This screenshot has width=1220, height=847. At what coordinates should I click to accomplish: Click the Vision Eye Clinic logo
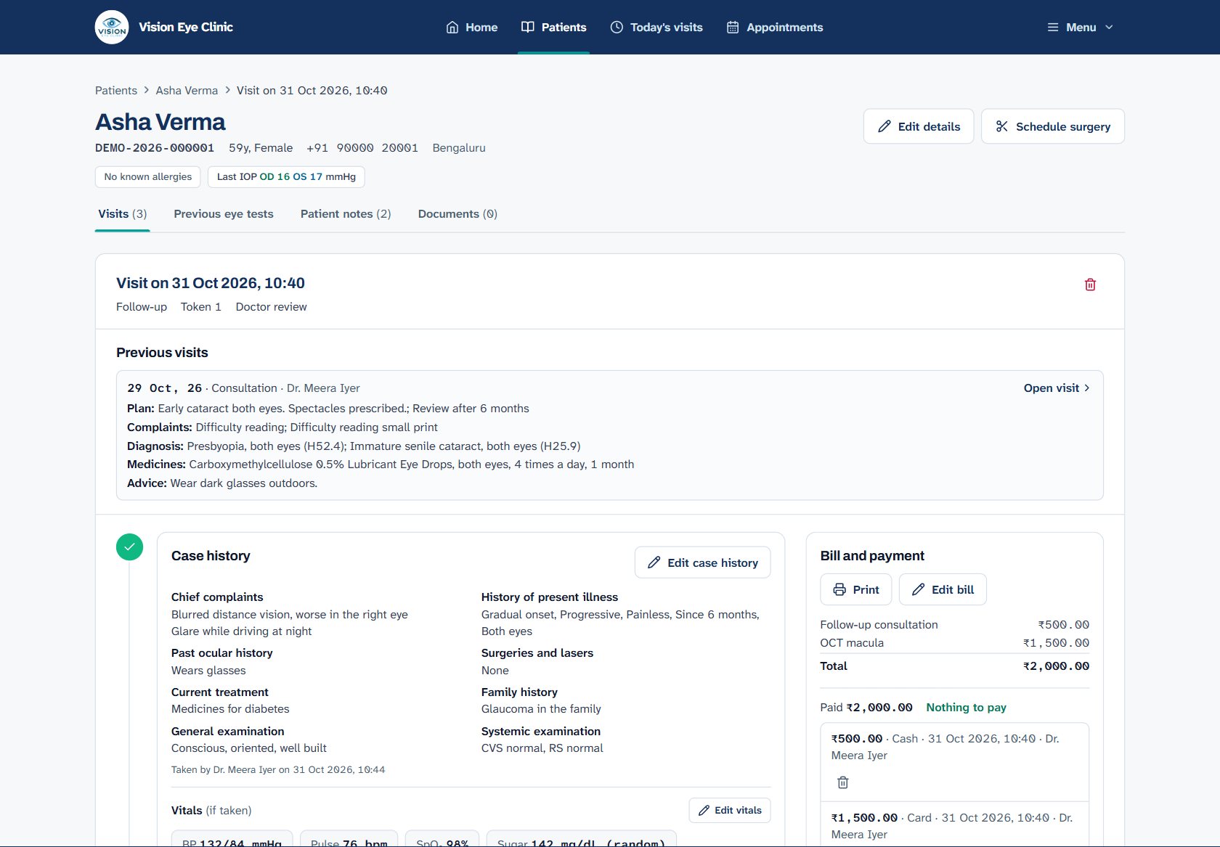tap(112, 27)
